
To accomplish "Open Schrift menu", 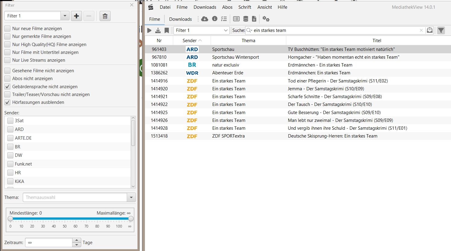I will [x=245, y=7].
